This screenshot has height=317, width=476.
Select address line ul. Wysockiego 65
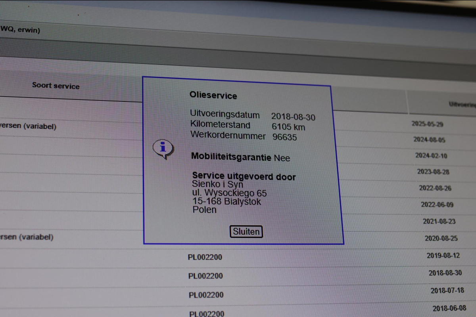(x=230, y=193)
